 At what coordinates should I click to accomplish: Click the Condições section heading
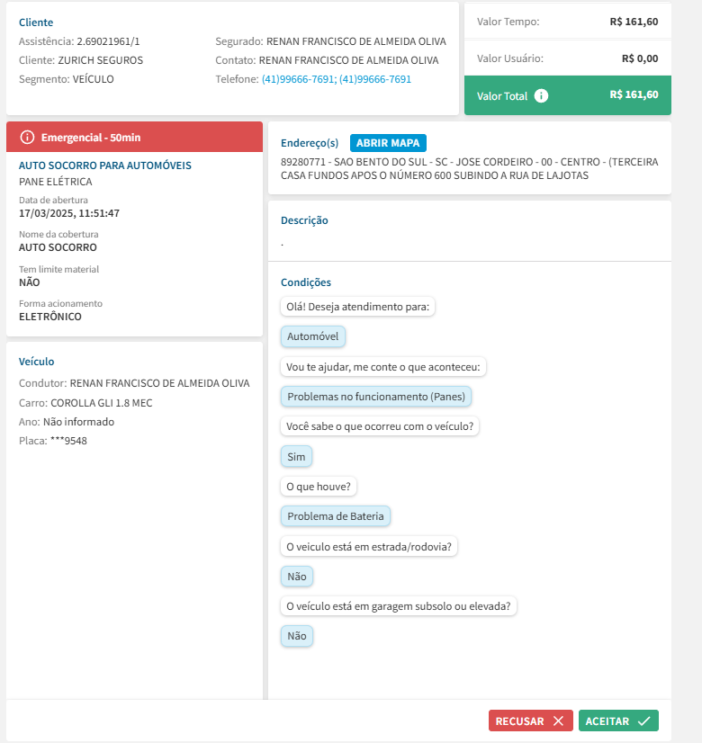click(306, 282)
